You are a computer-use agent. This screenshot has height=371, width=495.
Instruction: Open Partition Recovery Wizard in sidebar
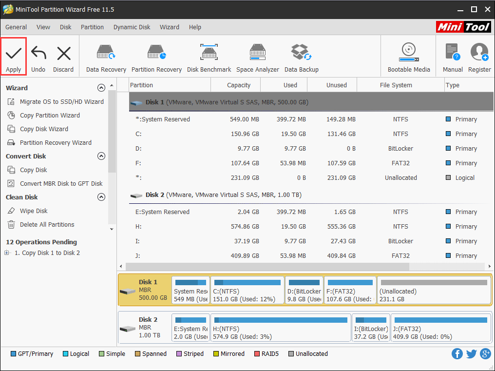click(50, 142)
